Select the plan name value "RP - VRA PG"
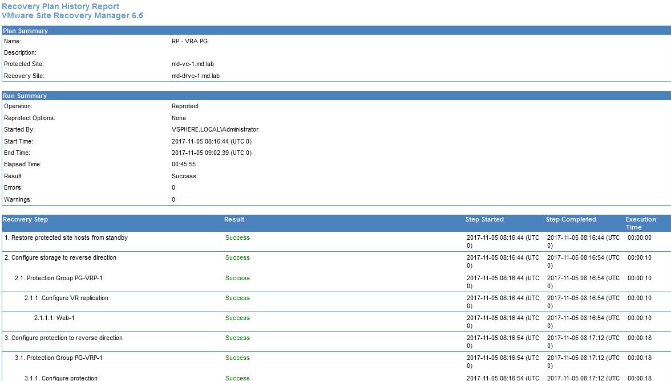671x381 pixels. tap(189, 41)
